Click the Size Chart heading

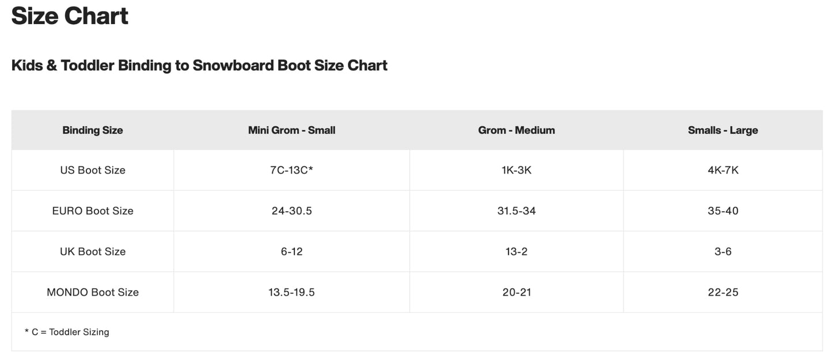tap(70, 16)
